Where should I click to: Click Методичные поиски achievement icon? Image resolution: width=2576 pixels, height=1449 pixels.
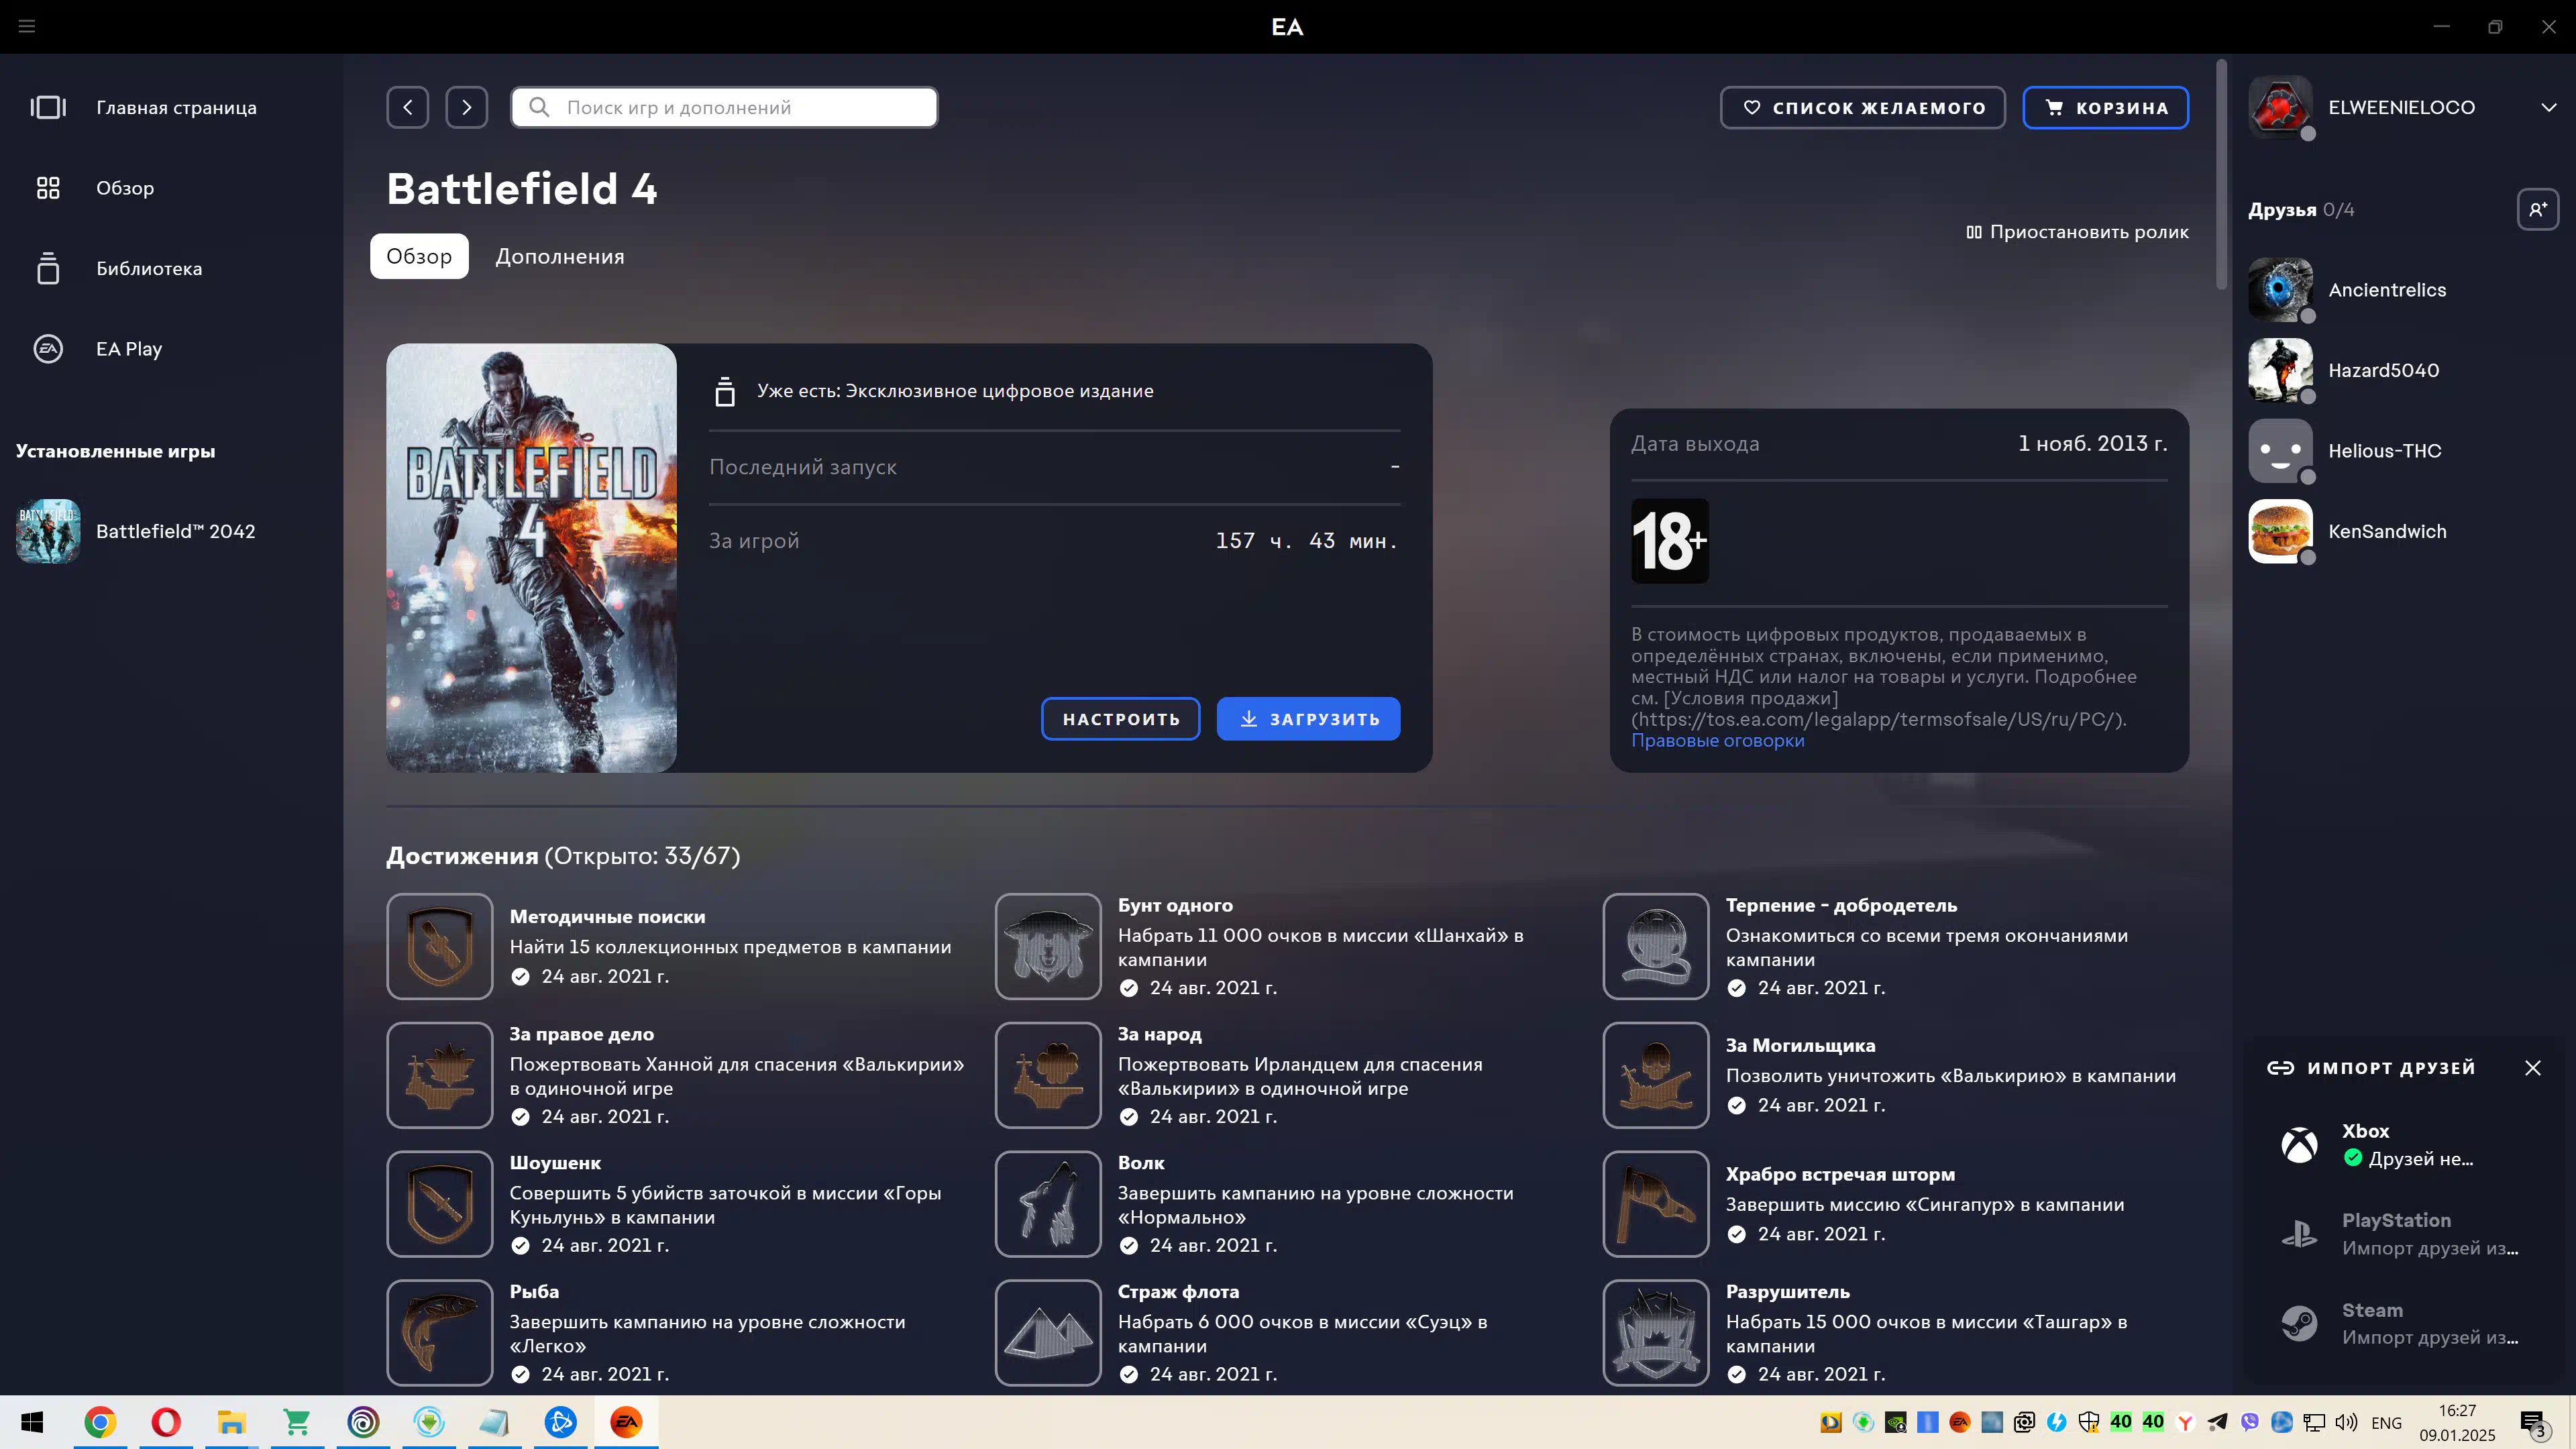pos(440,946)
